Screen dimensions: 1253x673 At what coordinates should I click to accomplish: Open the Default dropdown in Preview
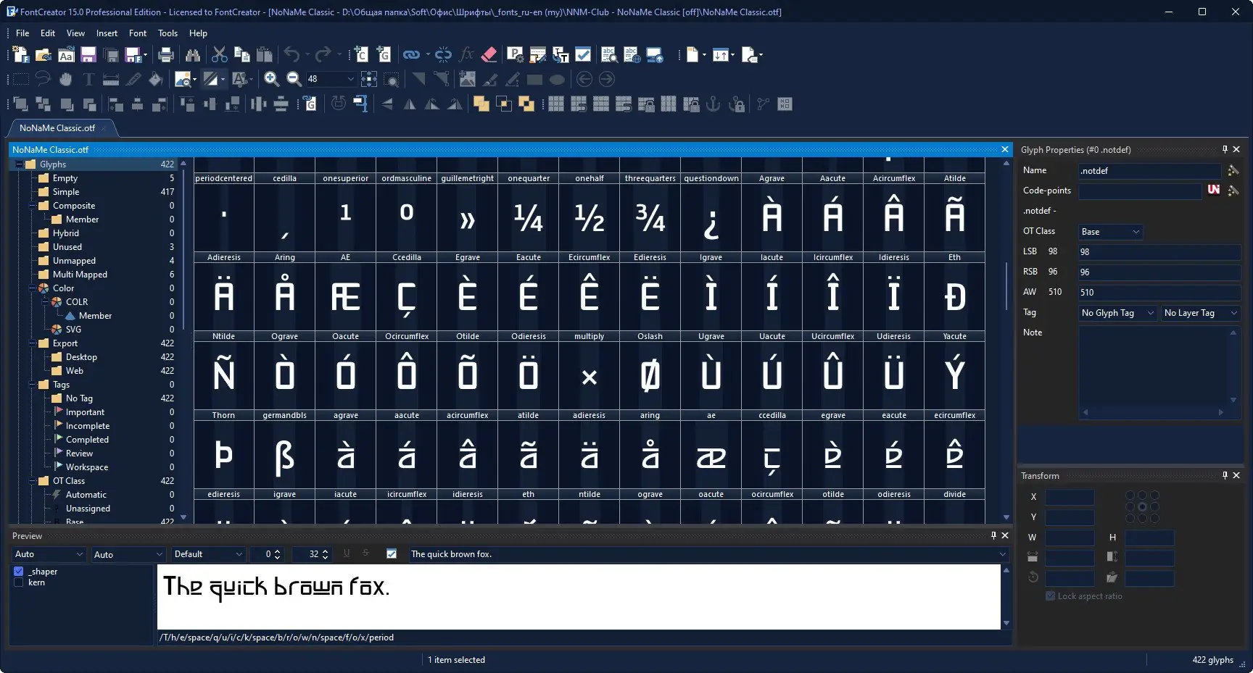point(208,554)
